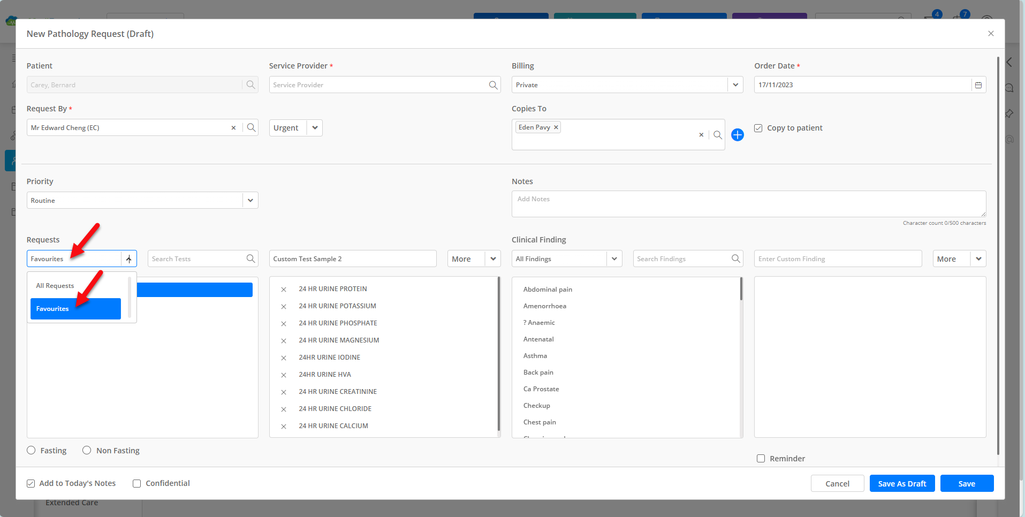1025x517 pixels.
Task: Click Clinical Finding More button
Action: coord(952,258)
